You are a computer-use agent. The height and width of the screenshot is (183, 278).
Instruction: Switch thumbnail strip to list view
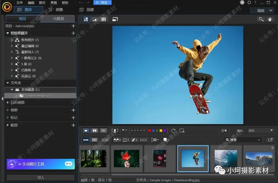click(x=95, y=140)
